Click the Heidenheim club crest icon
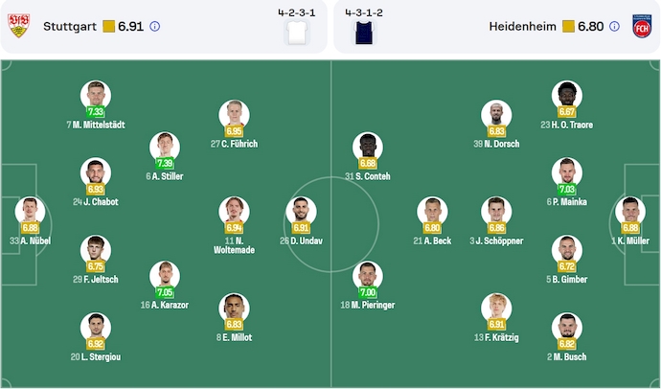The width and height of the screenshot is (661, 389). click(641, 26)
